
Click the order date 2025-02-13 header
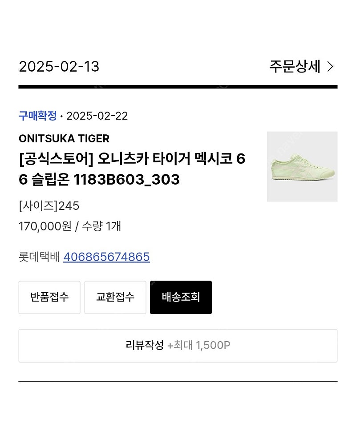tap(59, 67)
